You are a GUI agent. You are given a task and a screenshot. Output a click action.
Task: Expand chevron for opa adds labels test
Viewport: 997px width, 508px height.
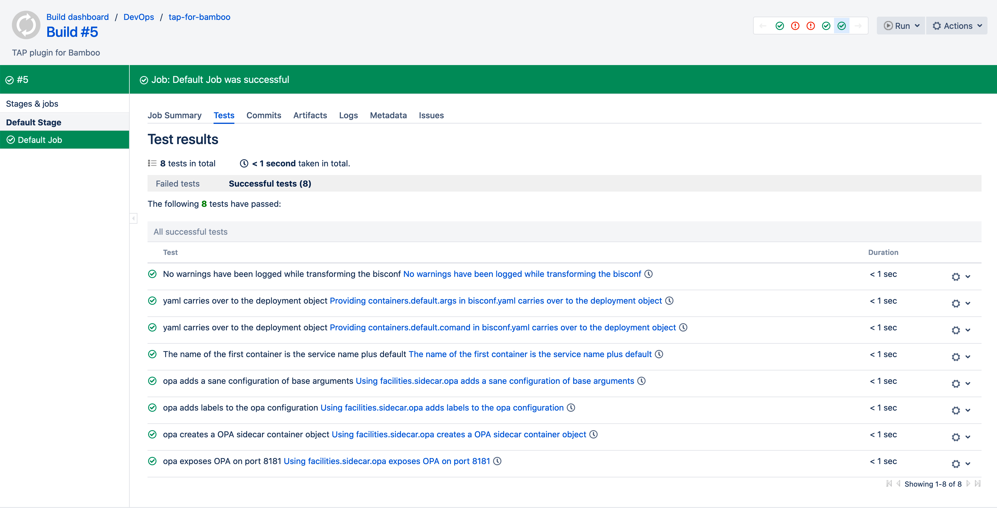pos(968,410)
